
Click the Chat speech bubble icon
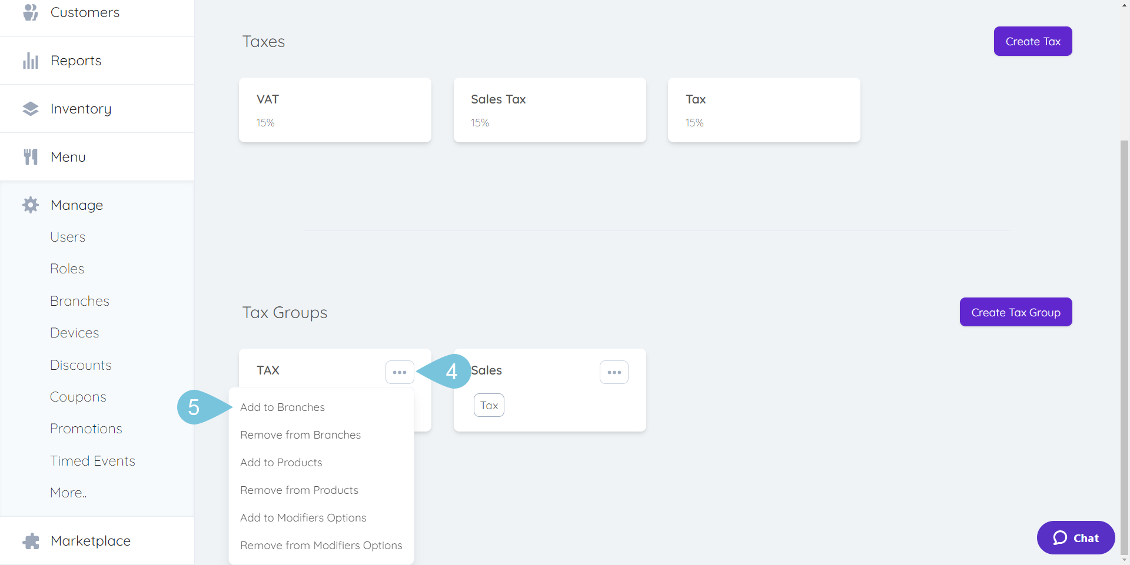click(x=1060, y=538)
